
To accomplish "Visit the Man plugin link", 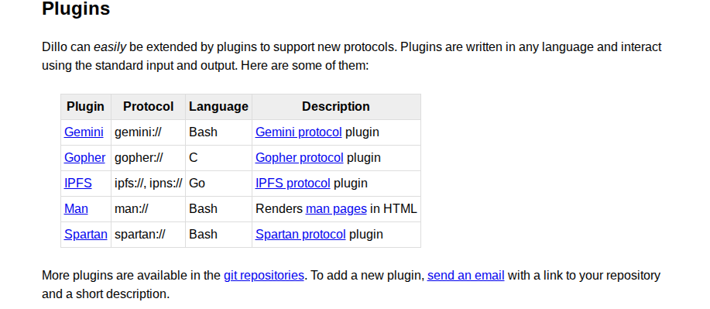I will point(76,208).
